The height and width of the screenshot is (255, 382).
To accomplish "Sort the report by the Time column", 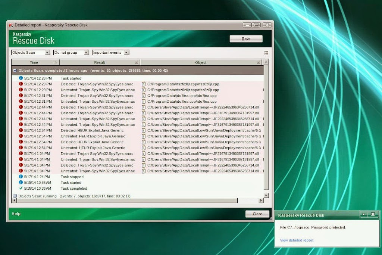I will click(35, 62).
